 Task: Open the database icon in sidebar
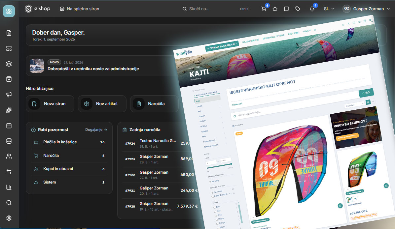point(9,141)
